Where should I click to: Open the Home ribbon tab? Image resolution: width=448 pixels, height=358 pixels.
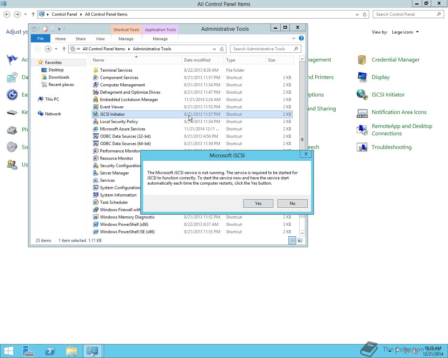60,39
